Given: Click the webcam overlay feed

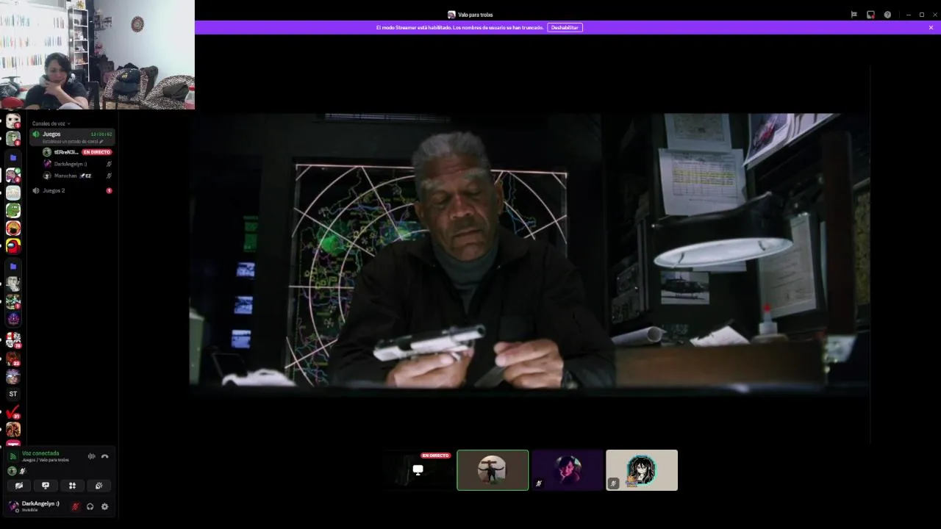Looking at the screenshot, I should coord(97,54).
